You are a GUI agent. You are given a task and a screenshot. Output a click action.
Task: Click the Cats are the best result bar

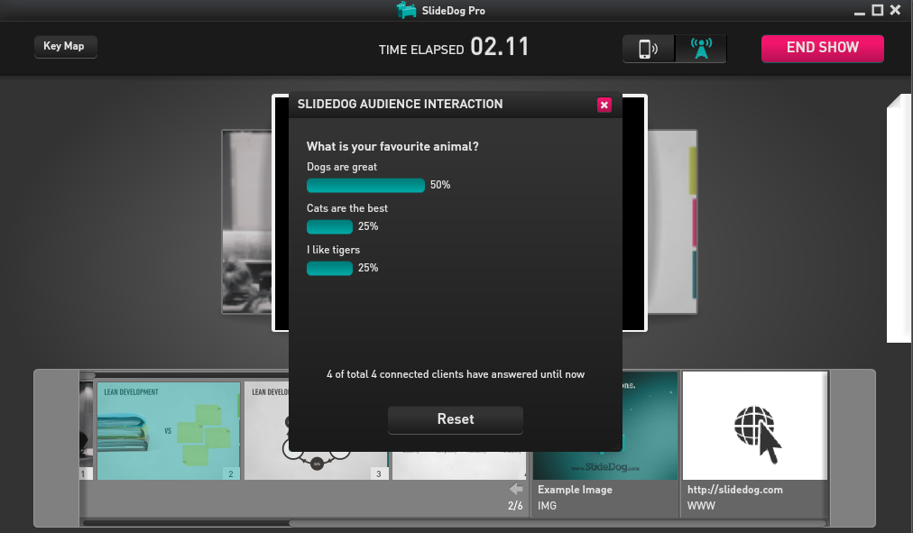pos(329,226)
